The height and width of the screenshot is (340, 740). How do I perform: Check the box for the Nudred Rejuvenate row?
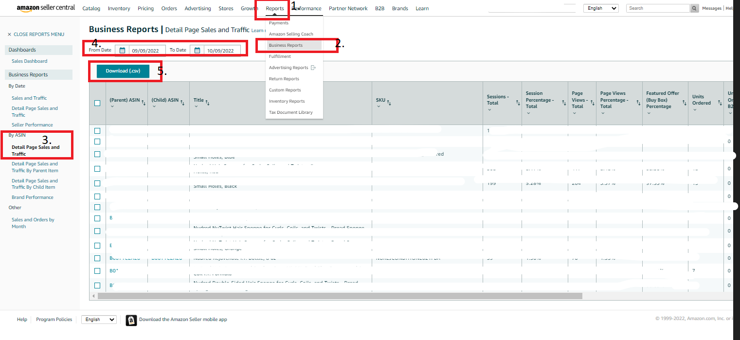(97, 258)
